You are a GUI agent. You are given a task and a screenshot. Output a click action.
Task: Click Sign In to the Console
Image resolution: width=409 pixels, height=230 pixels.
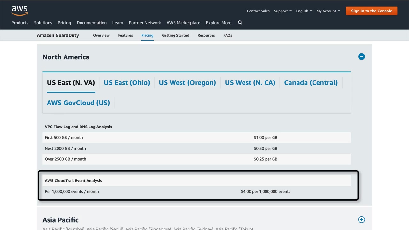click(372, 11)
